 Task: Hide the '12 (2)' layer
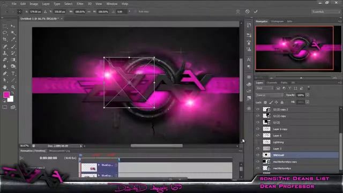[258, 122]
